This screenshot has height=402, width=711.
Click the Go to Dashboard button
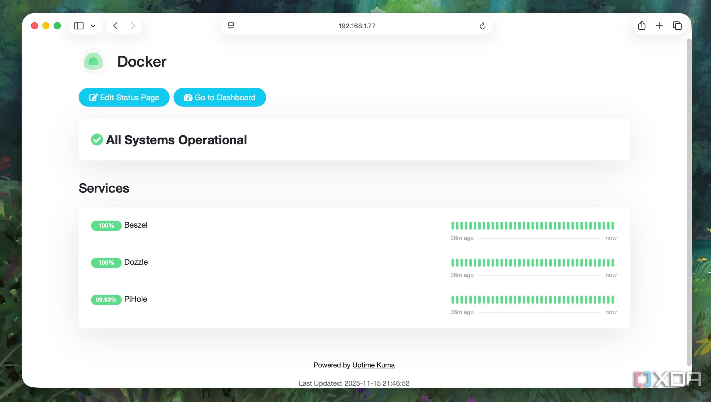[x=220, y=97]
